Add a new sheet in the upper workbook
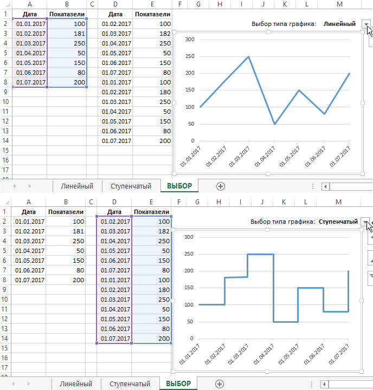The height and width of the screenshot is (390, 373). pyautogui.click(x=220, y=186)
